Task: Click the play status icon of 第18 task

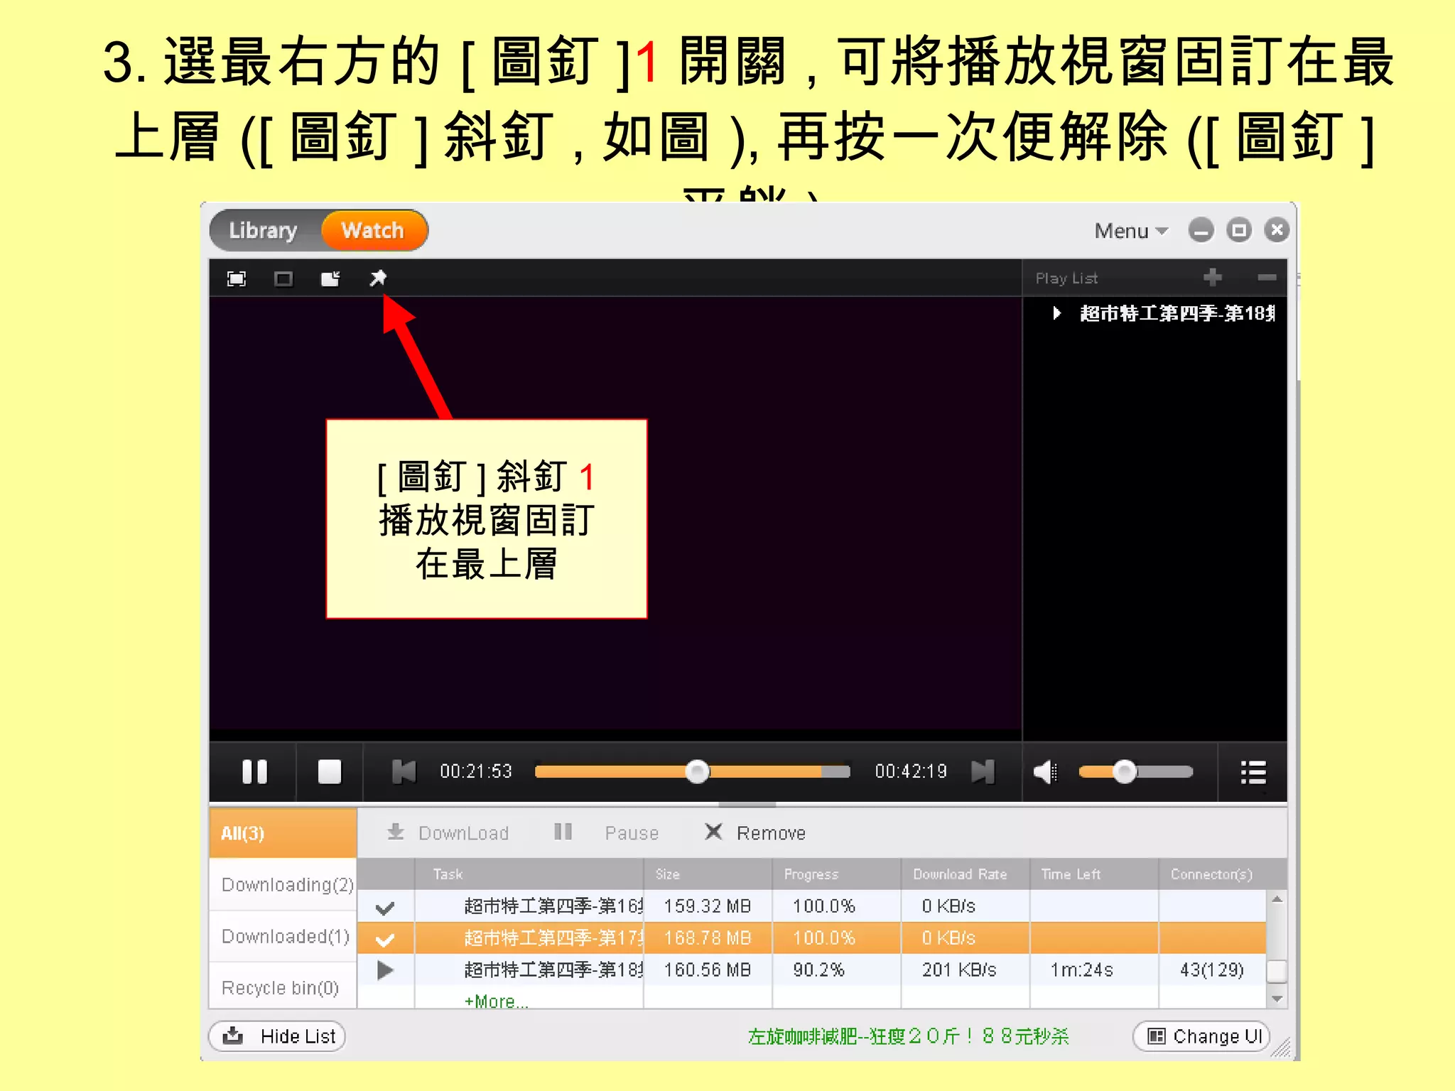Action: coord(385,970)
